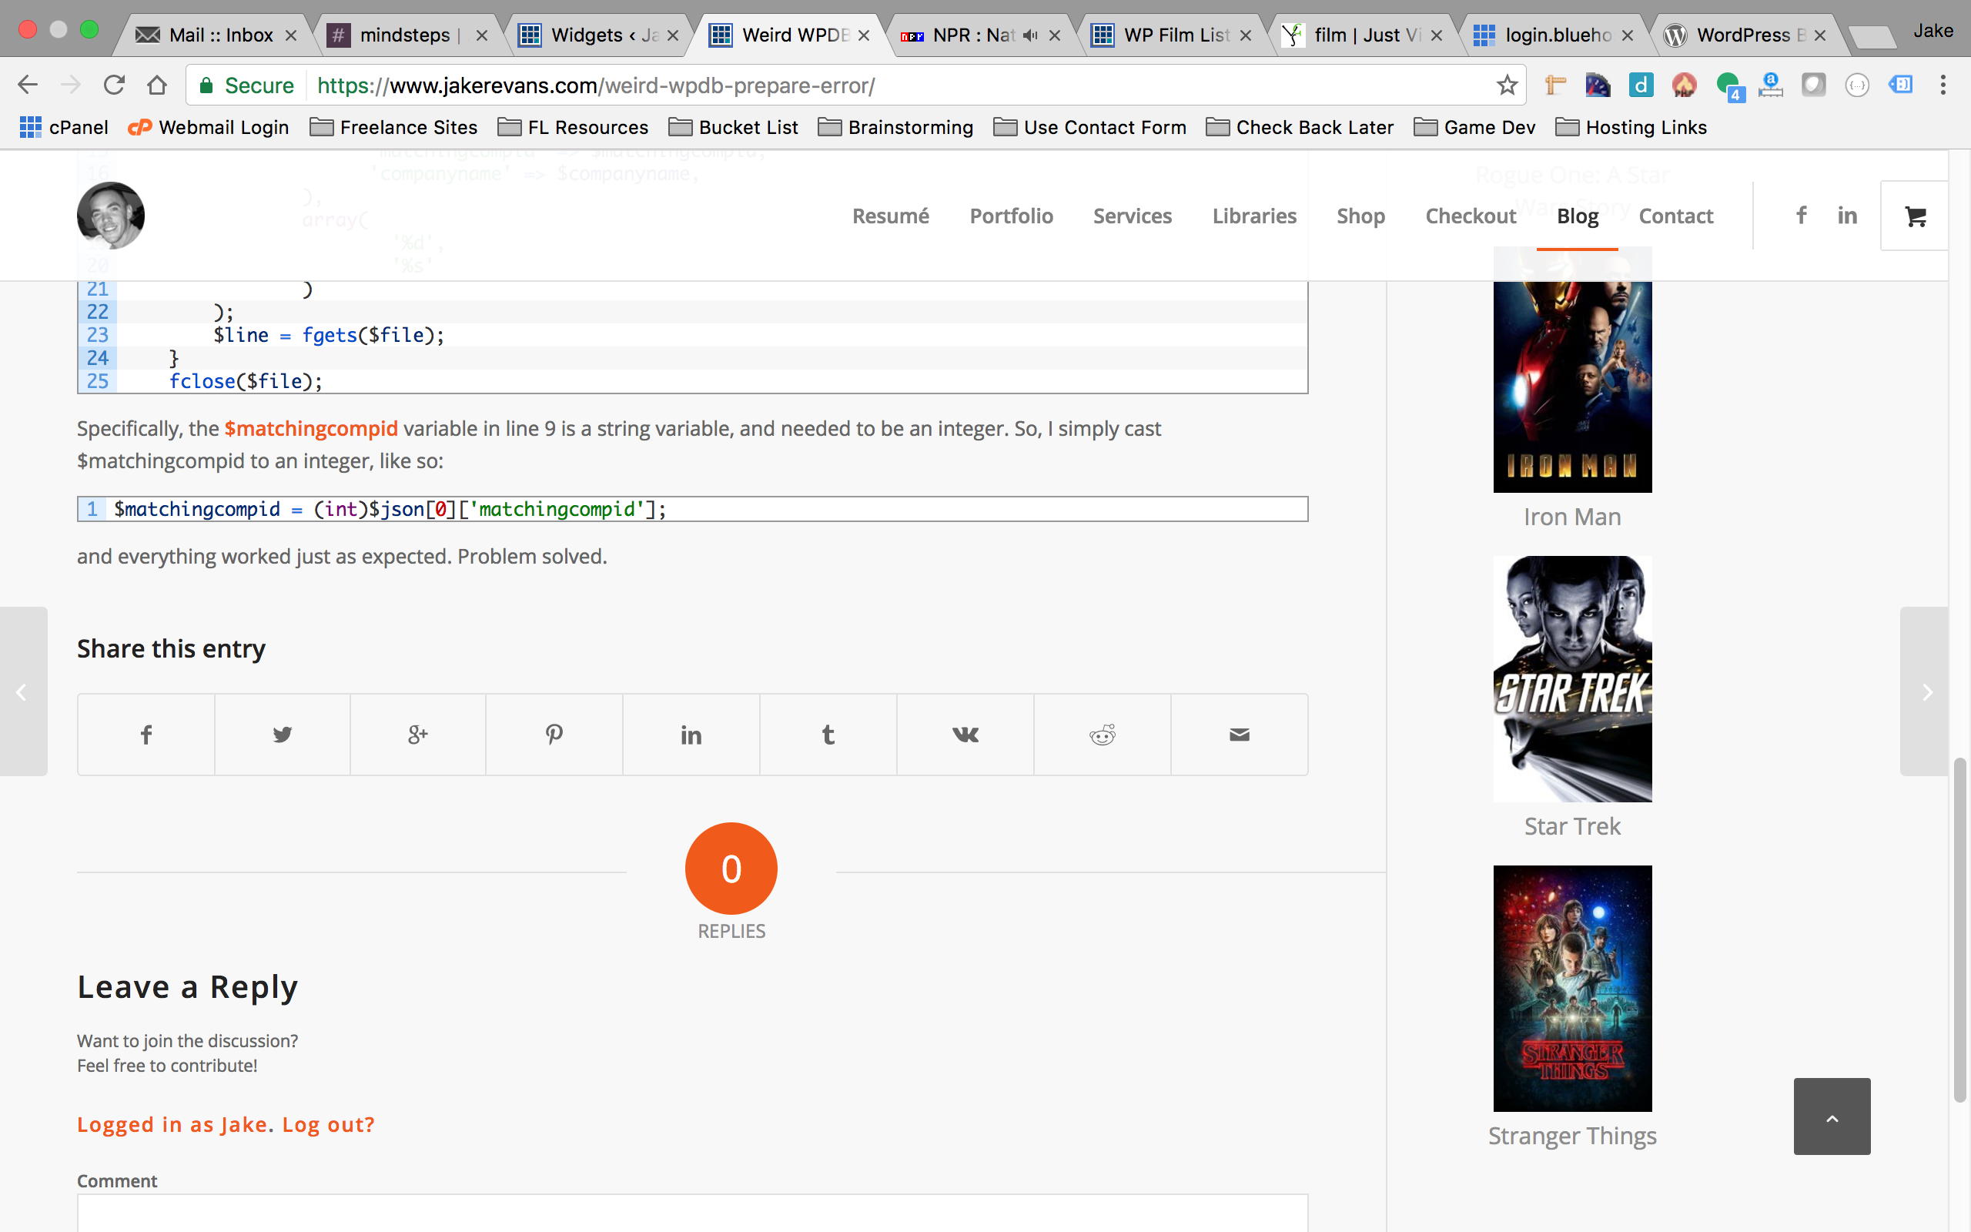Mute the NPR tab audio icon
1971x1232 pixels.
tap(1030, 35)
